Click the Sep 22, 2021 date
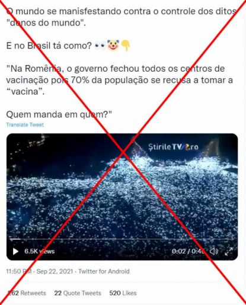Viewport: 246px width, 305px height. pos(55,271)
